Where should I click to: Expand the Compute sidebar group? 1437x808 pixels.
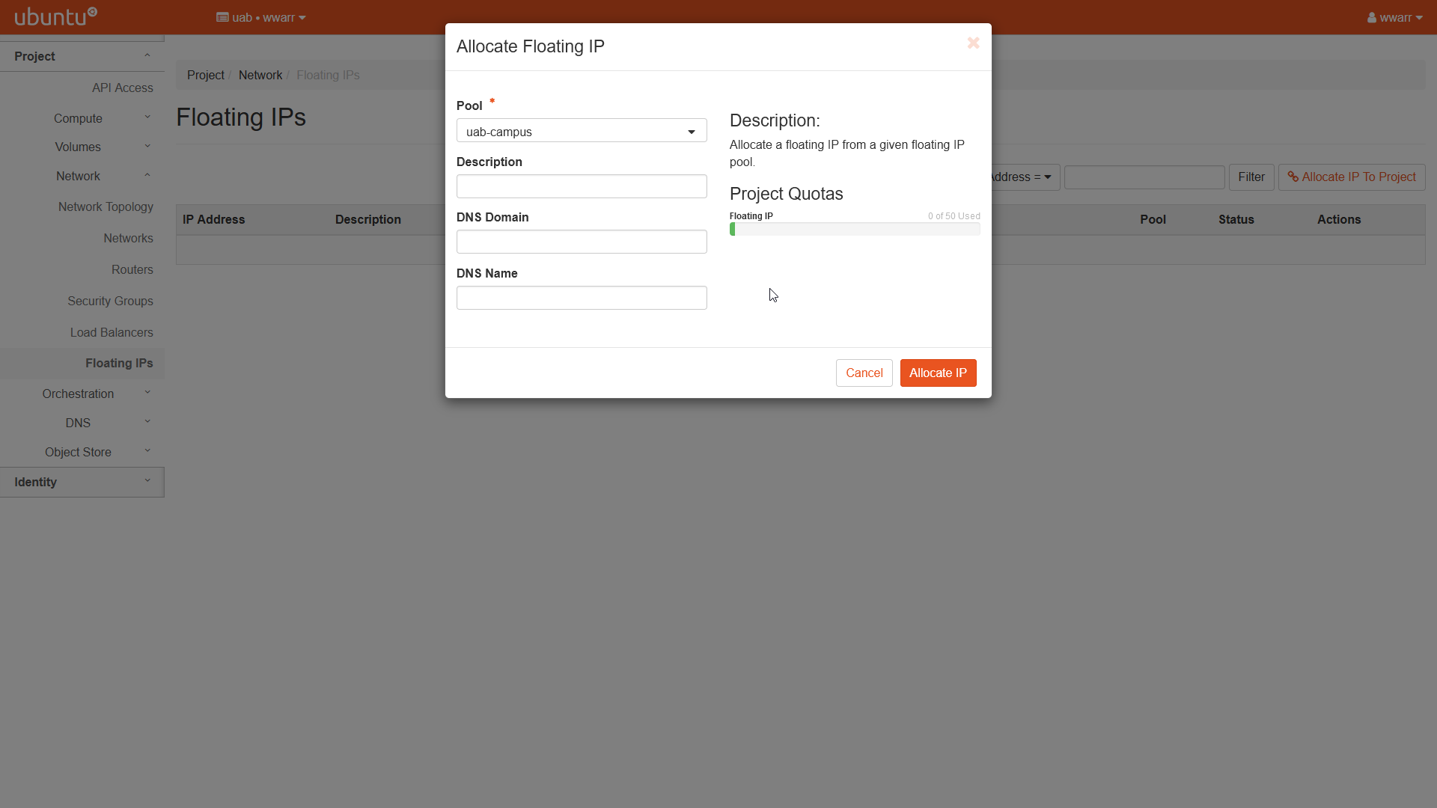tap(82, 118)
